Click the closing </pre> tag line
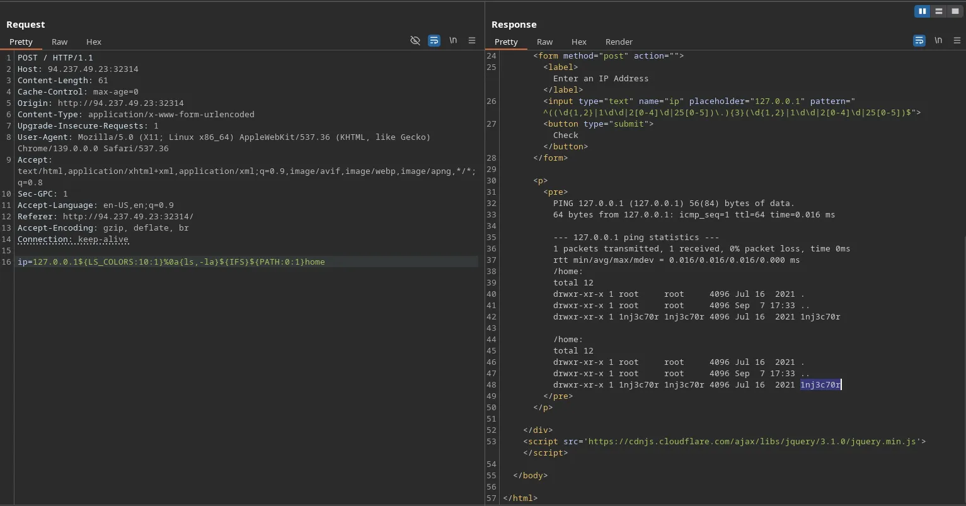 point(558,396)
